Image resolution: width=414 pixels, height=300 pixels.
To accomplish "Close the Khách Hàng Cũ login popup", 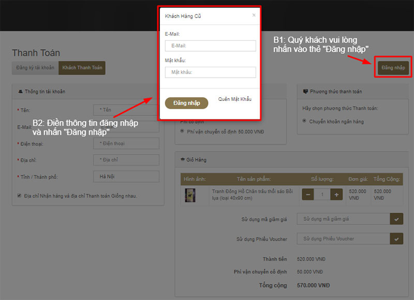I will click(x=254, y=16).
